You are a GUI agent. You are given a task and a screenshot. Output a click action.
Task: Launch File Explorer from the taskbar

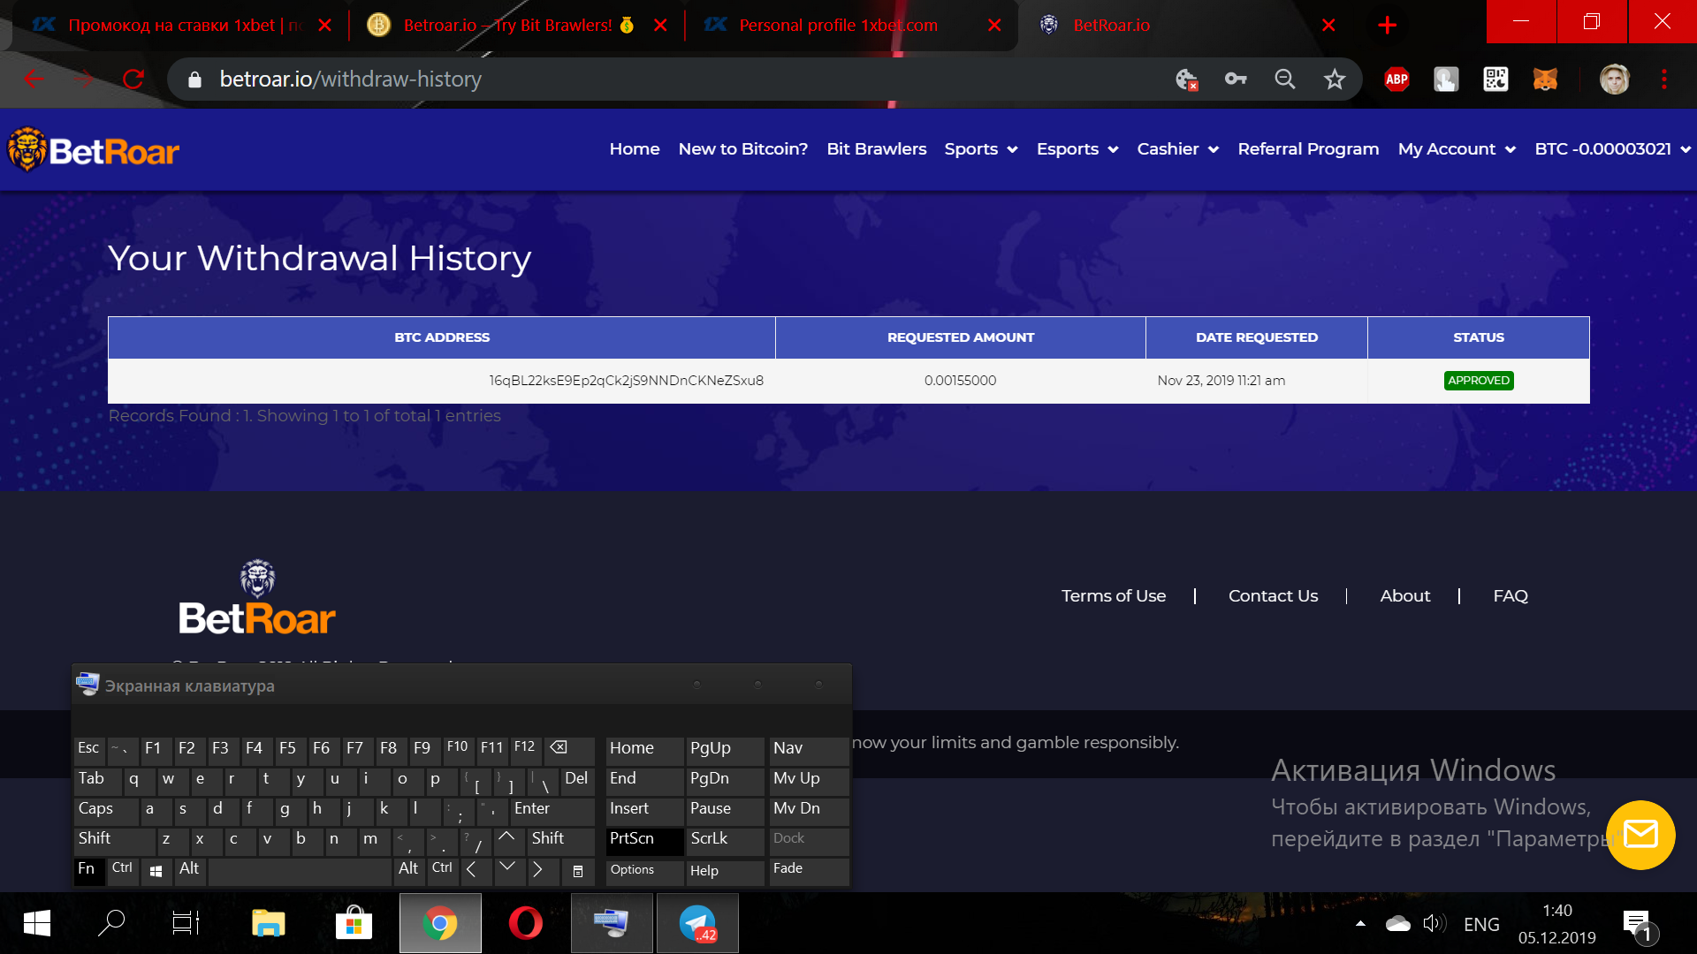268,924
